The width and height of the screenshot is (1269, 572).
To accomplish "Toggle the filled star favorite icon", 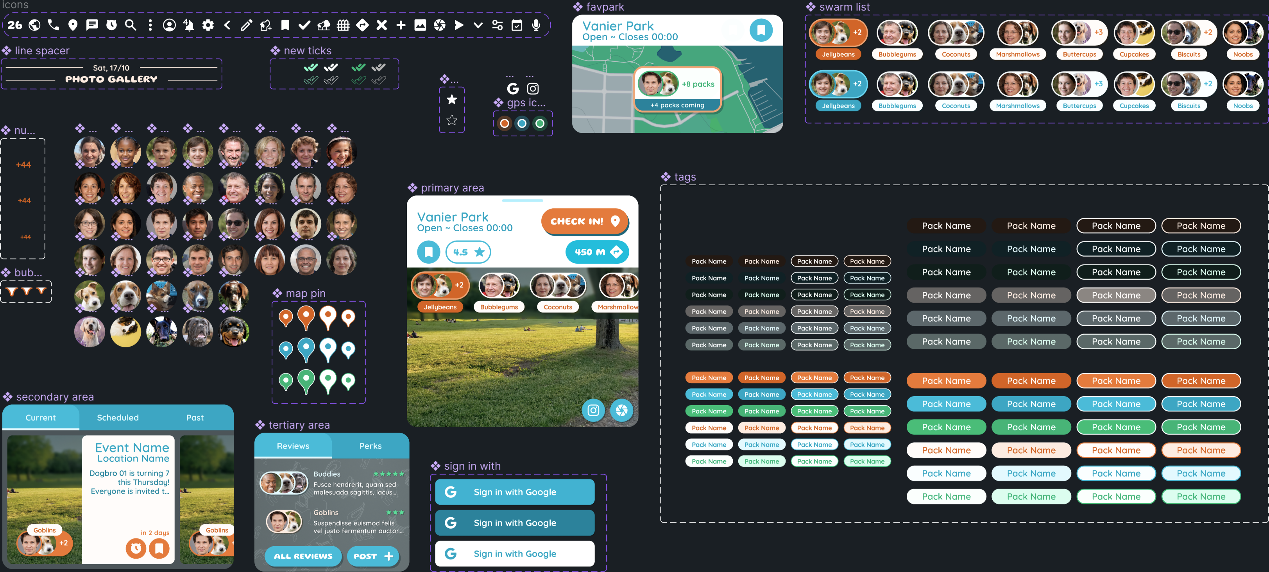I will point(451,100).
